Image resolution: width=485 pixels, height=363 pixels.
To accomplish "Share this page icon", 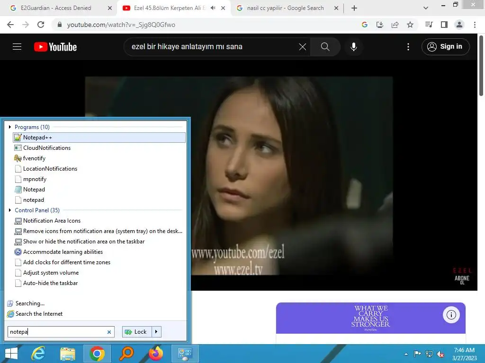I will coord(395,25).
